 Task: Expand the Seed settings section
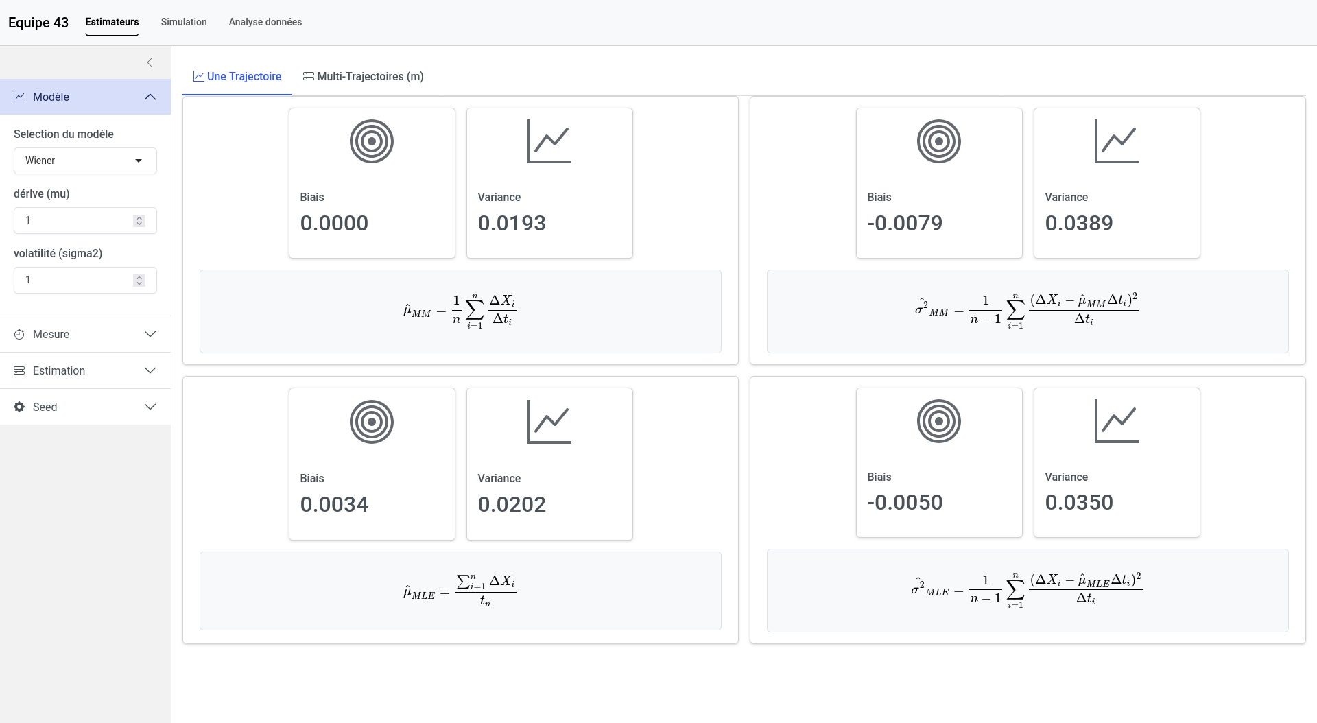(85, 407)
